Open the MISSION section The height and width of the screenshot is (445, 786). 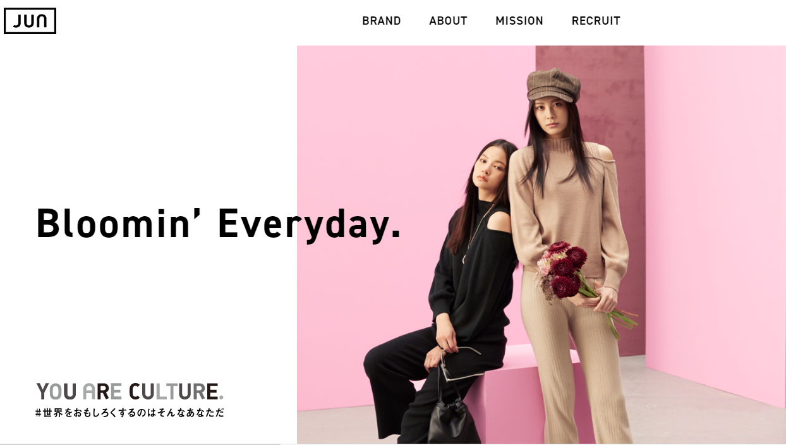[519, 21]
